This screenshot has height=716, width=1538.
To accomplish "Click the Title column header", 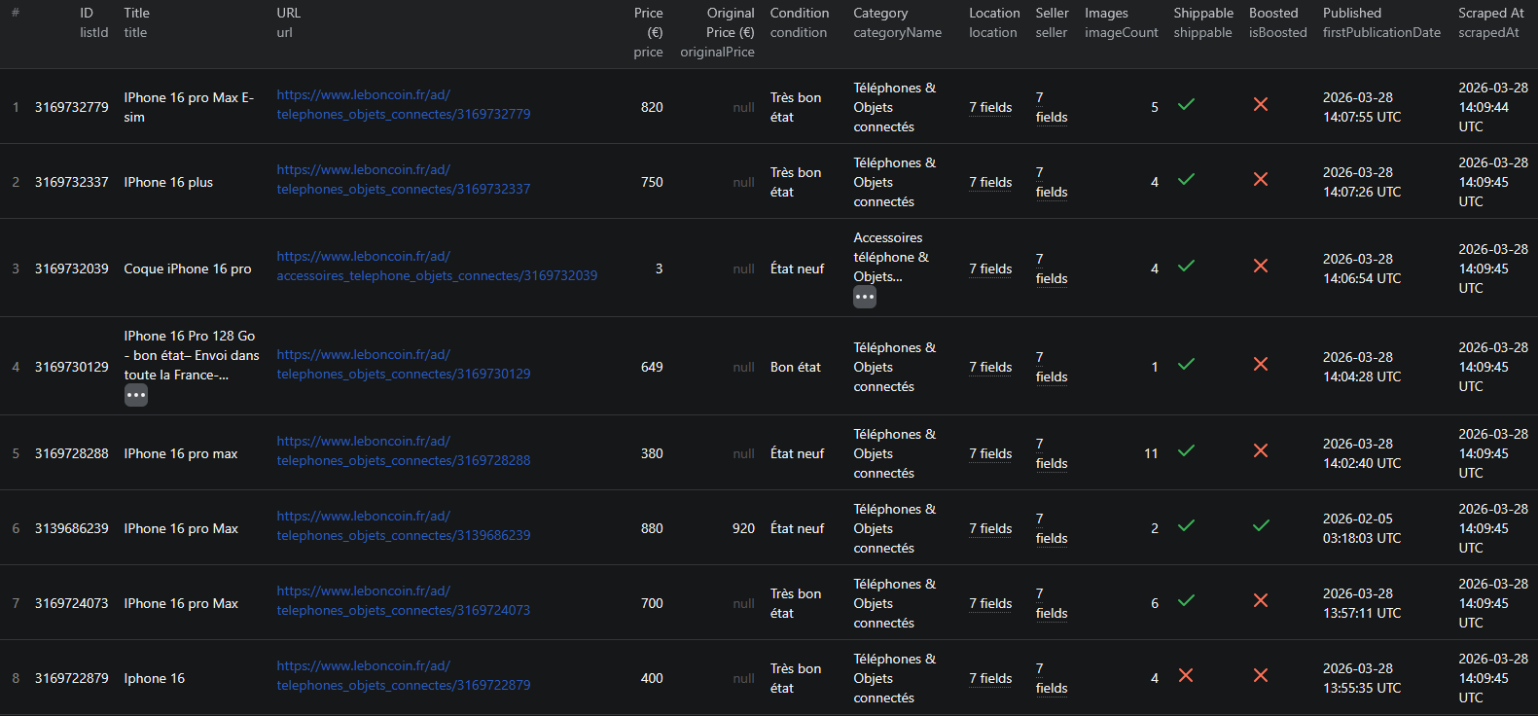I will 137,14.
